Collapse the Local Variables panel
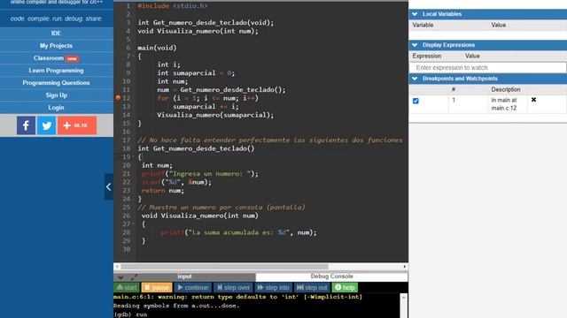The image size is (567, 318). coord(415,14)
